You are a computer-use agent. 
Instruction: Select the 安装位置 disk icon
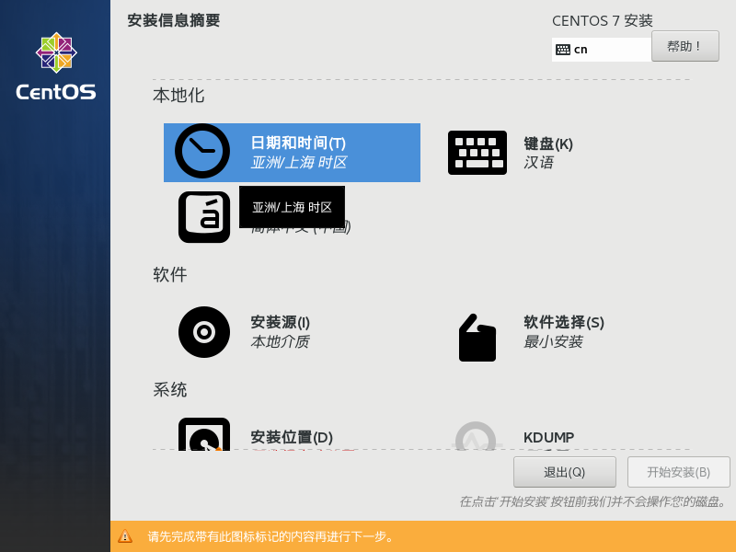pyautogui.click(x=203, y=439)
